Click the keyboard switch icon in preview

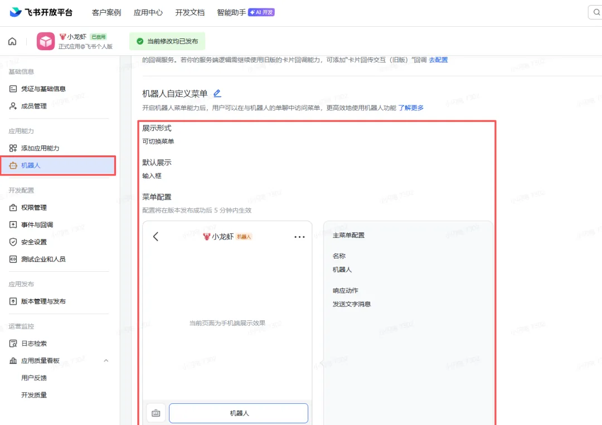[x=156, y=413]
